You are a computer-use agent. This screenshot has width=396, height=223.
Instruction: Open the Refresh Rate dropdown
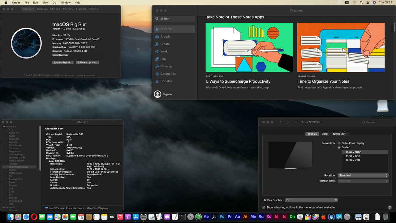[363, 181]
